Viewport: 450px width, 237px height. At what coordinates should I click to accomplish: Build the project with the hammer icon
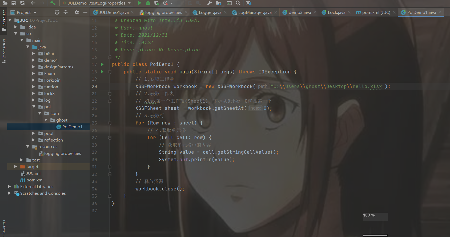[x=53, y=3]
